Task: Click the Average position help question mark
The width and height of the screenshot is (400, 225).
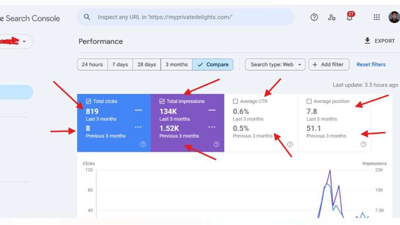Action: (363, 144)
